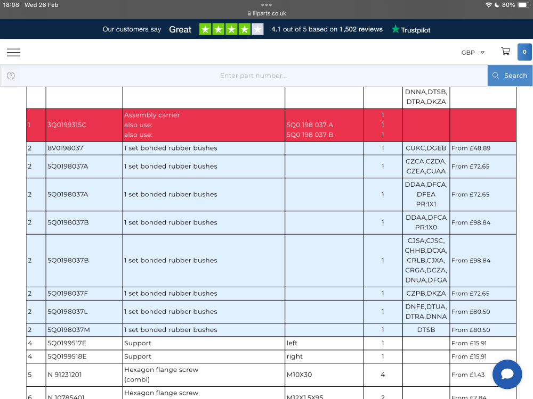Viewport: 533px width, 399px height.
Task: Tap the Wi-Fi status icon
Action: pos(488,5)
